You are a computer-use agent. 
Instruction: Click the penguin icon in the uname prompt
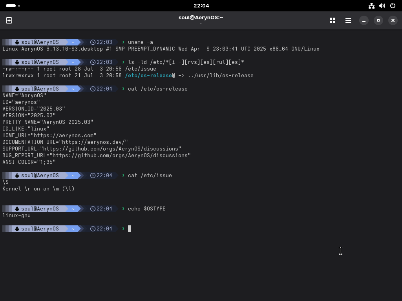17,42
